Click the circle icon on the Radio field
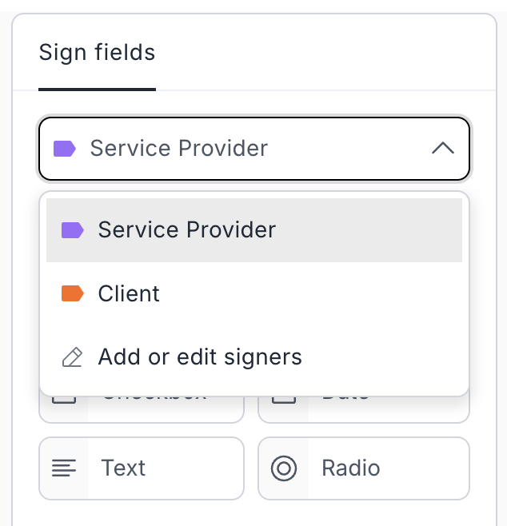The image size is (507, 526). (284, 468)
